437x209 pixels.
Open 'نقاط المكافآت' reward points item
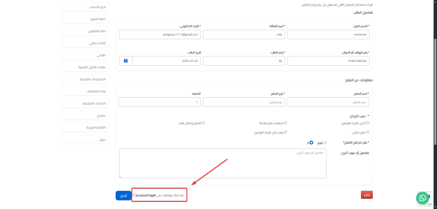84,91
